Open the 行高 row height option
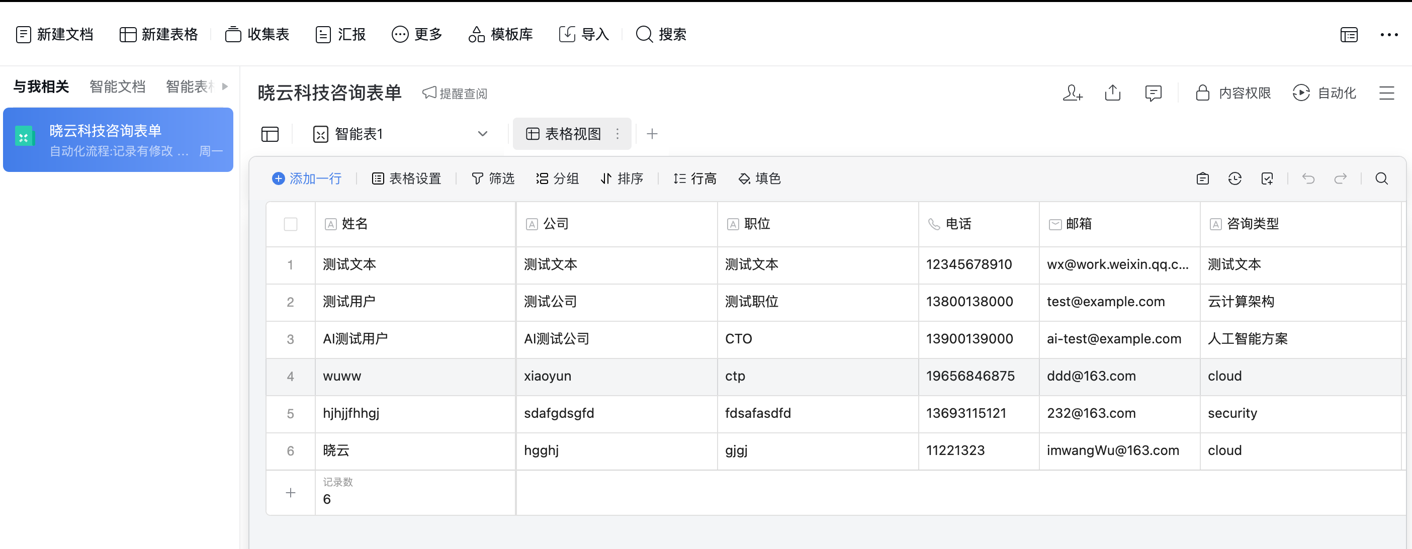Image resolution: width=1412 pixels, height=549 pixels. point(695,178)
